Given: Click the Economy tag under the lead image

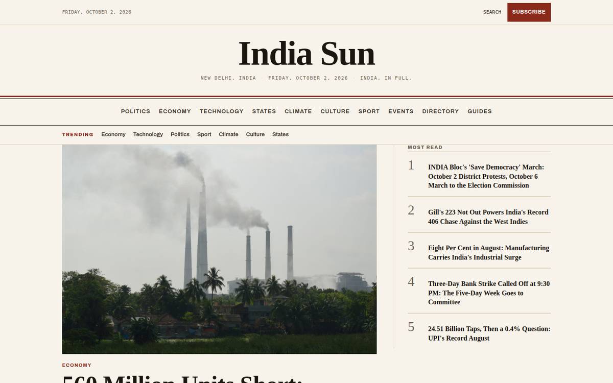Looking at the screenshot, I should tap(77, 365).
